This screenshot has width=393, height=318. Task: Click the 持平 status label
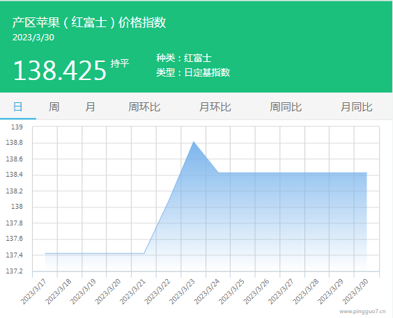[120, 63]
